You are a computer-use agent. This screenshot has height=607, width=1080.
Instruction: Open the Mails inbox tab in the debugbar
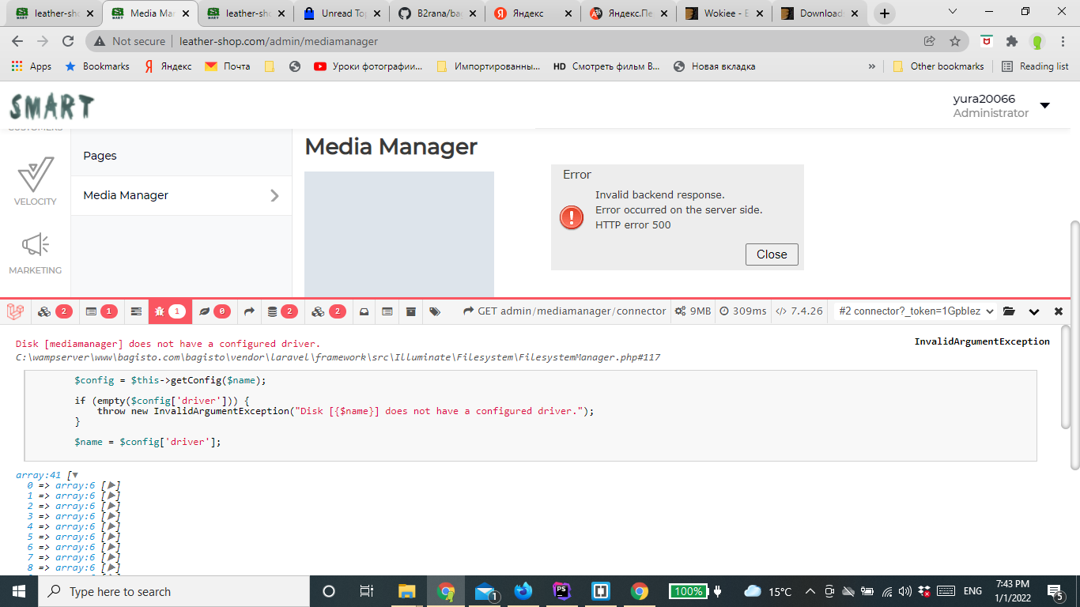364,311
